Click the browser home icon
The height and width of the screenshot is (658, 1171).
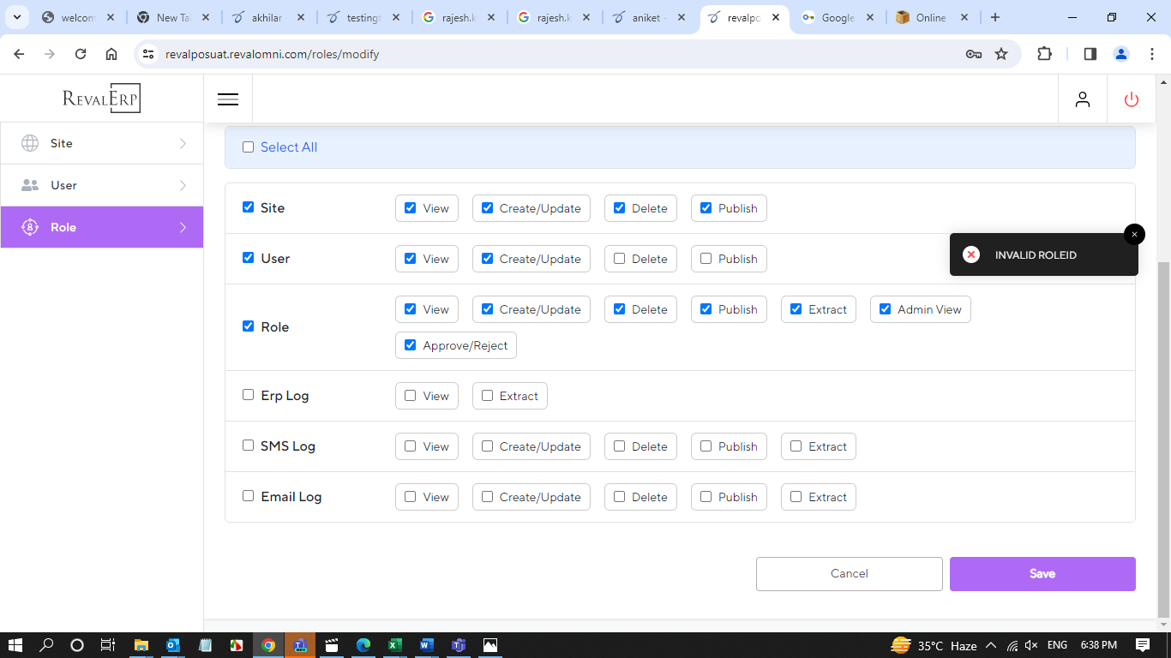click(x=111, y=54)
